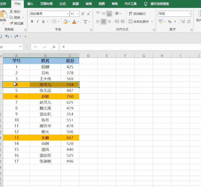Screen dimensions: 201x187
Task: Increase indent
Action: [x=123, y=21]
